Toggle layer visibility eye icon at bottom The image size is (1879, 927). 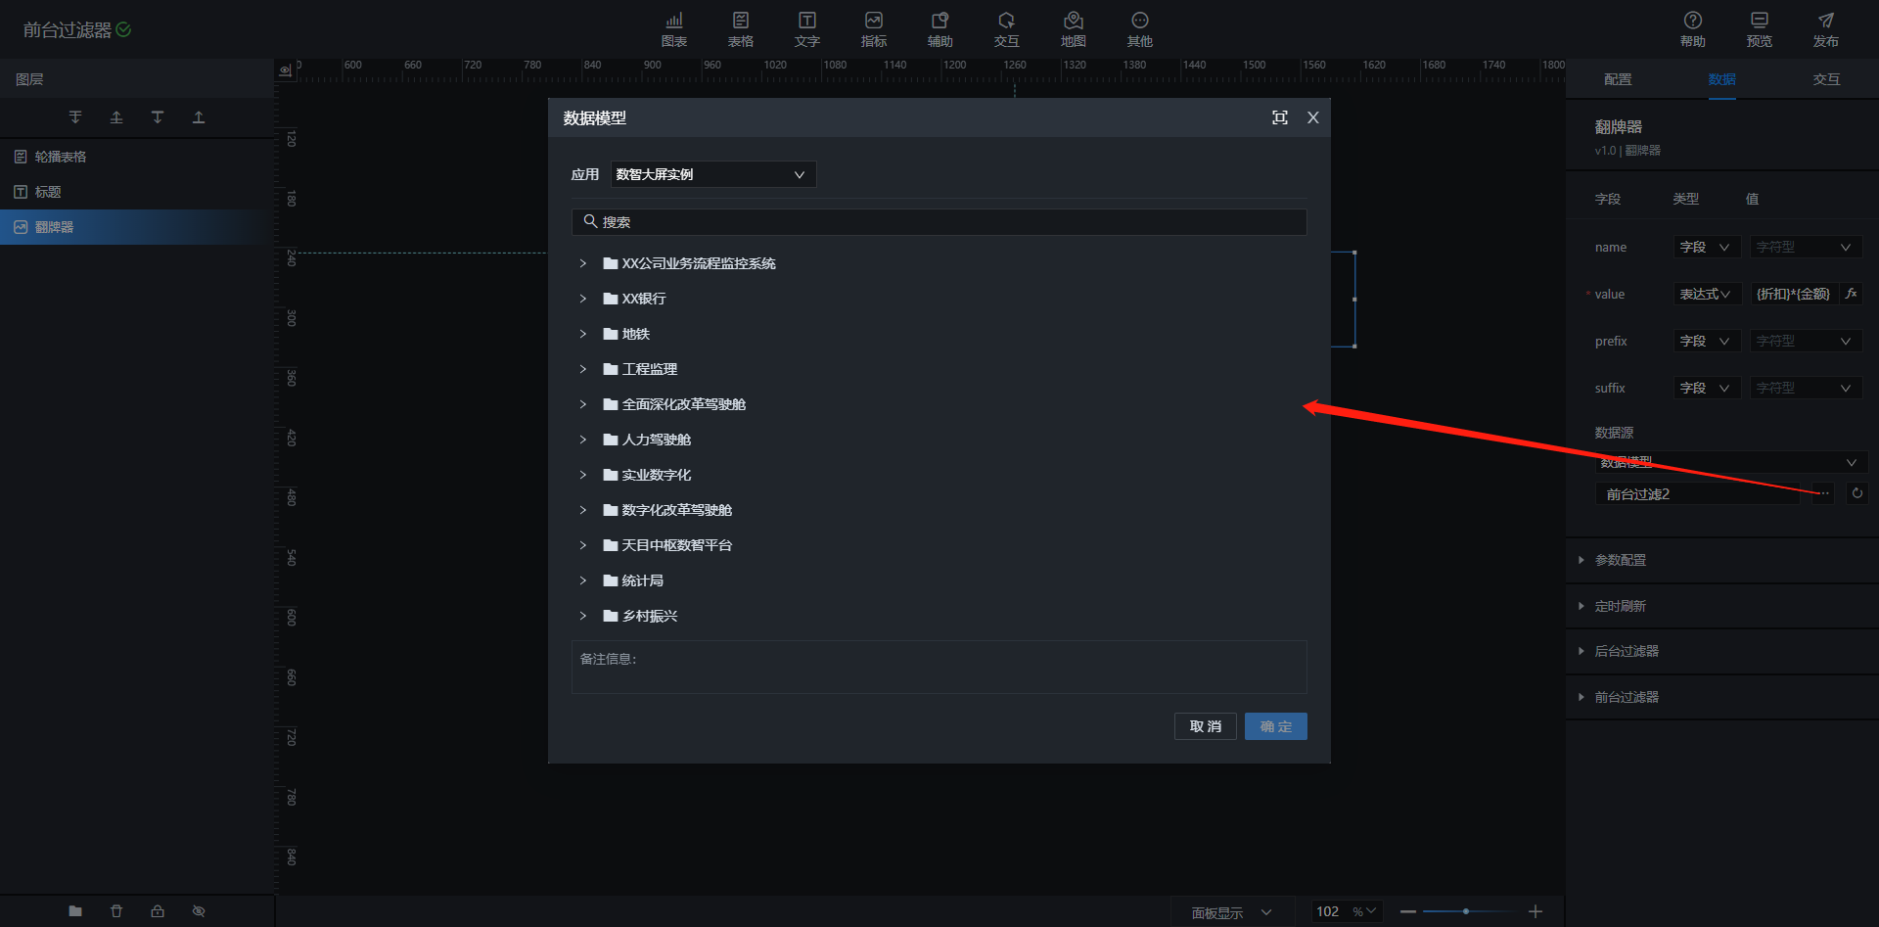199,910
